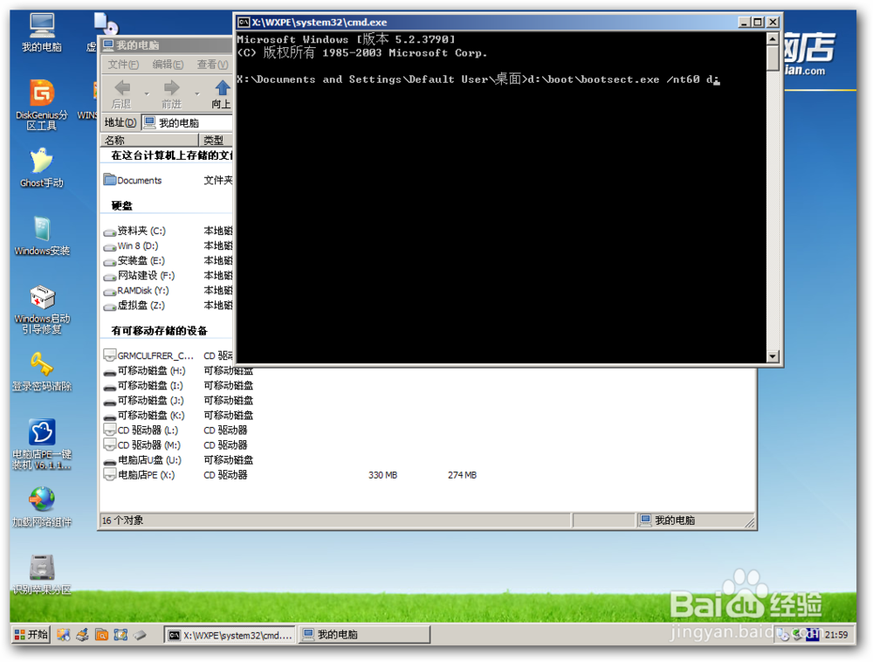Select drive 网站建设 (F:)

[139, 276]
